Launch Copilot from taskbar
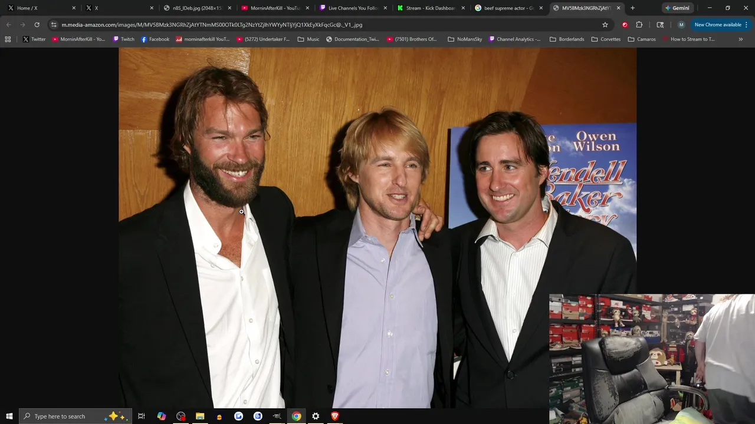755x424 pixels. coord(161,416)
